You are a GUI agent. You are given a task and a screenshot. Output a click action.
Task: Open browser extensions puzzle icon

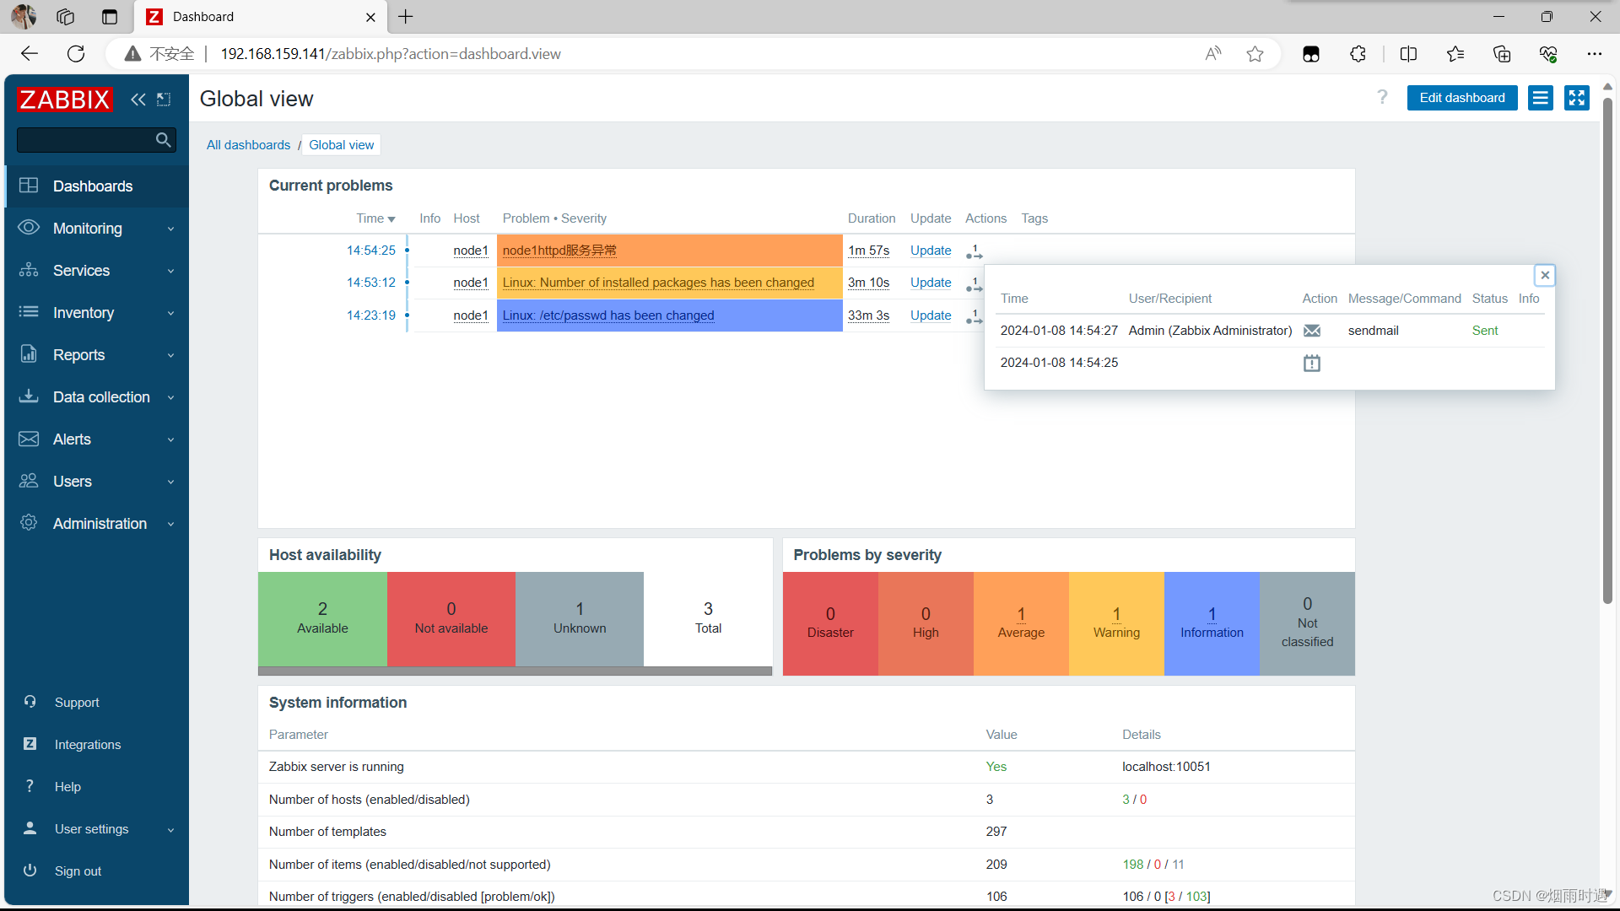click(1358, 54)
